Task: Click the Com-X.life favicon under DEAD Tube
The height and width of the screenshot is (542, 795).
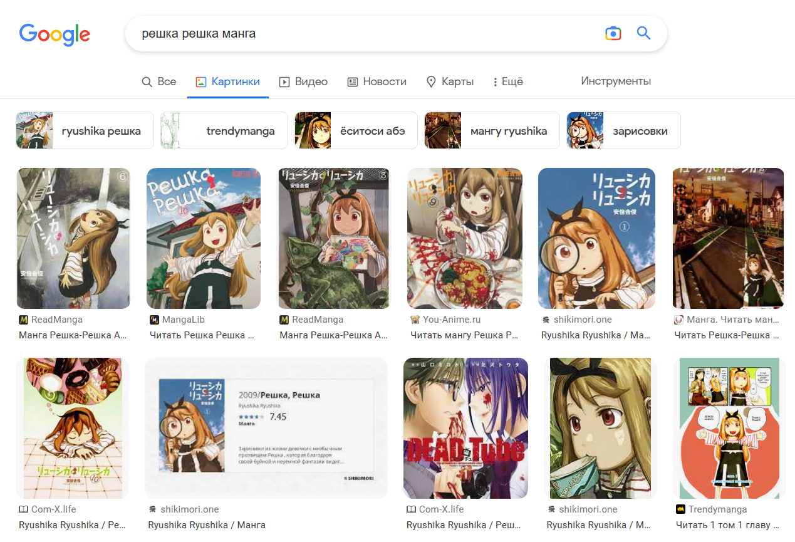Action: 411,509
